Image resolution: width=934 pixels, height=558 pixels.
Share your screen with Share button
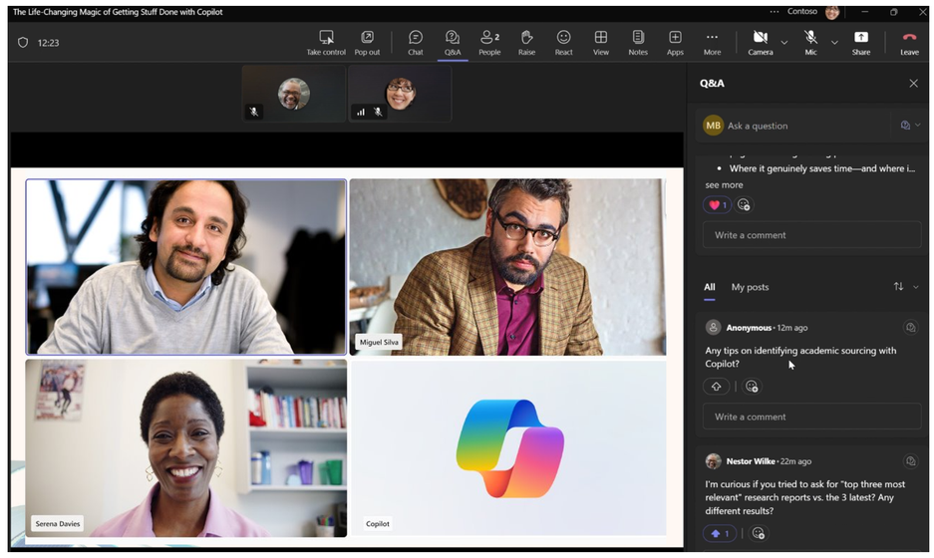tap(860, 43)
